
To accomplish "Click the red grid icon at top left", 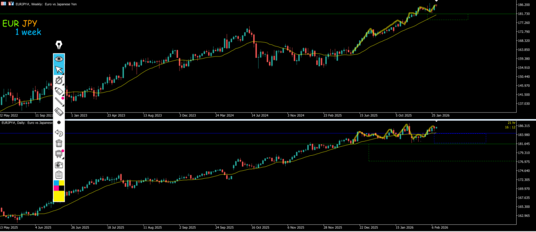I will point(4,4).
